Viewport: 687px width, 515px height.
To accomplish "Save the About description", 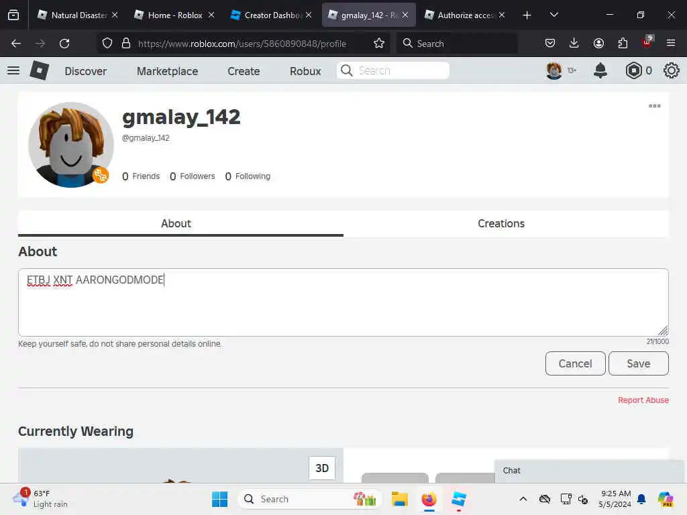I will [639, 363].
